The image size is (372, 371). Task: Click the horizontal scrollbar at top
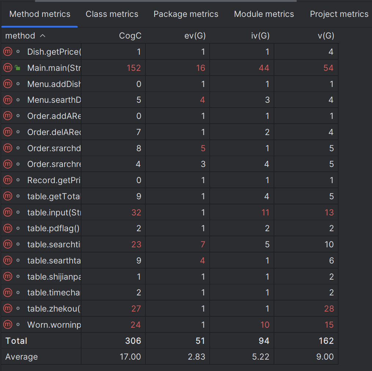pyautogui.click(x=166, y=1)
